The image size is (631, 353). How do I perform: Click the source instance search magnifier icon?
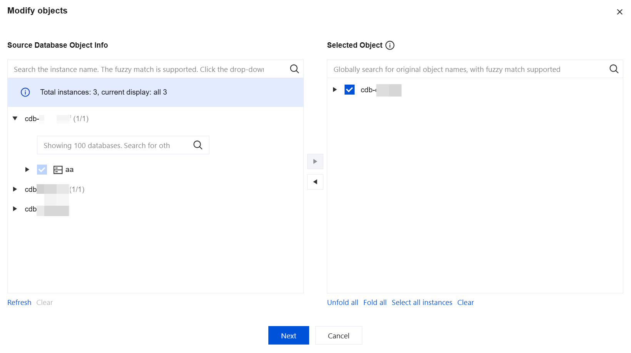pos(295,69)
